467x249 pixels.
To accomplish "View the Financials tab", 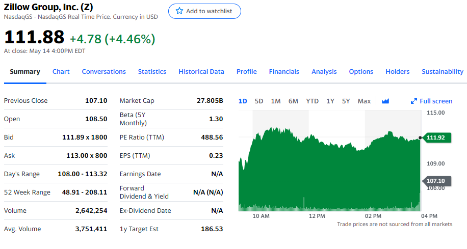I will point(284,72).
